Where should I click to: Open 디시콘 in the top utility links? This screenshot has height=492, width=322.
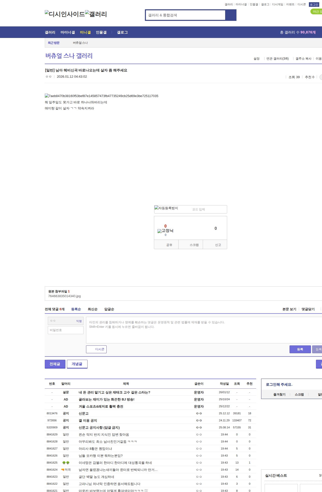[302, 5]
